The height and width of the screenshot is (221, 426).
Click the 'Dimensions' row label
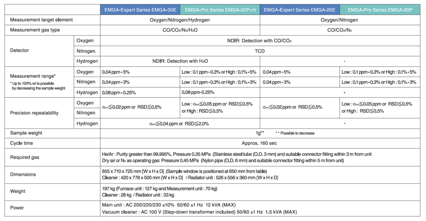(23, 174)
